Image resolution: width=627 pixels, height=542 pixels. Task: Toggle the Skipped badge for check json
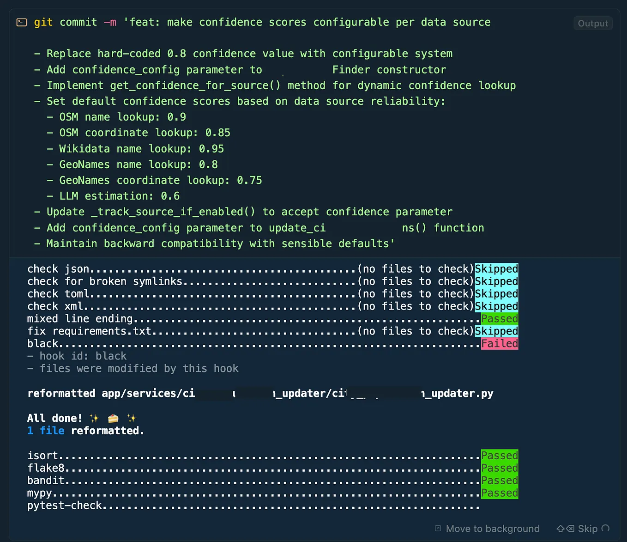(x=496, y=268)
